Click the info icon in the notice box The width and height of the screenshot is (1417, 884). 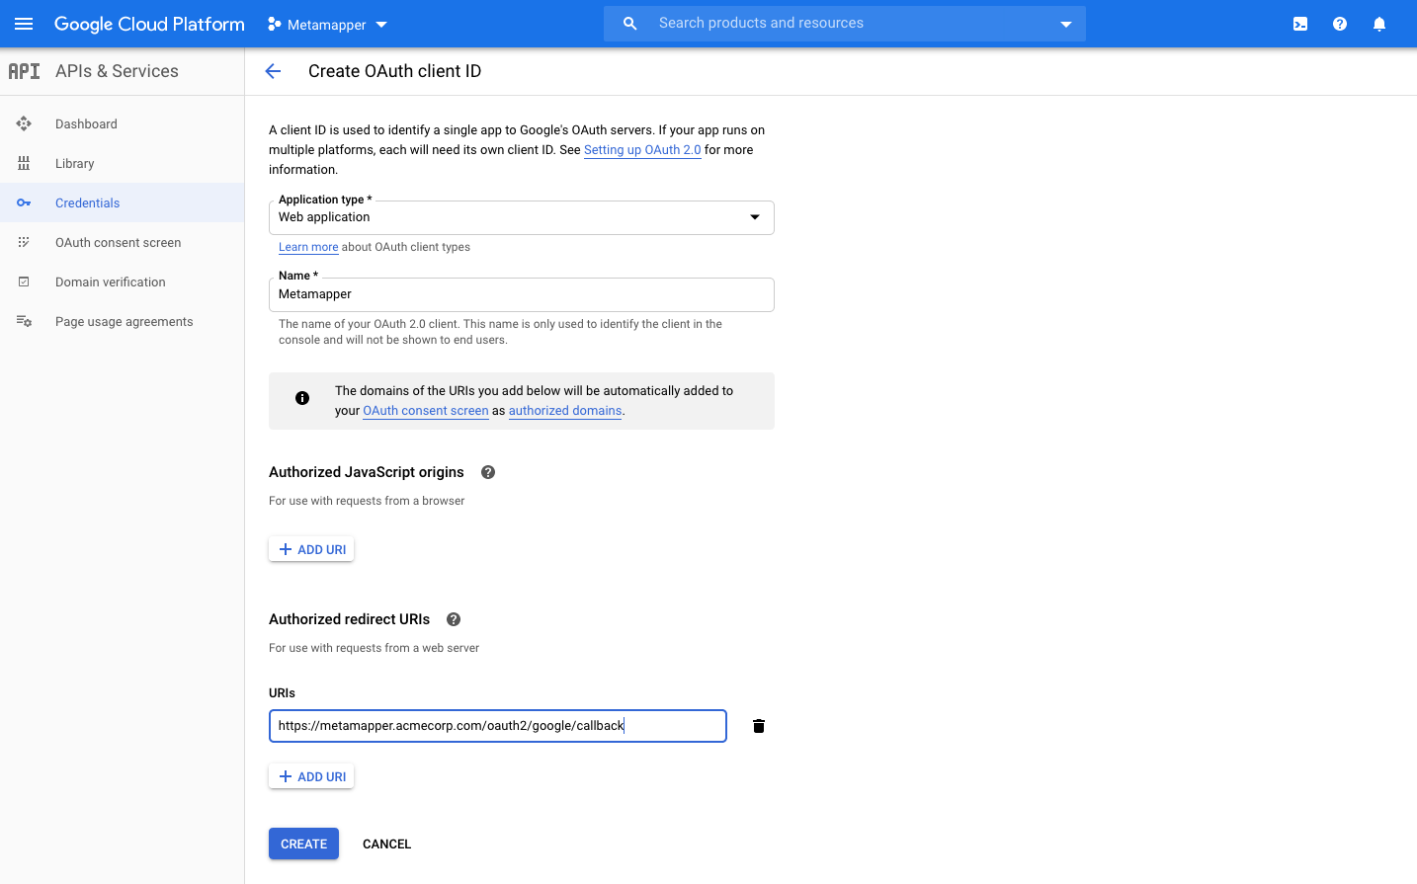[302, 398]
